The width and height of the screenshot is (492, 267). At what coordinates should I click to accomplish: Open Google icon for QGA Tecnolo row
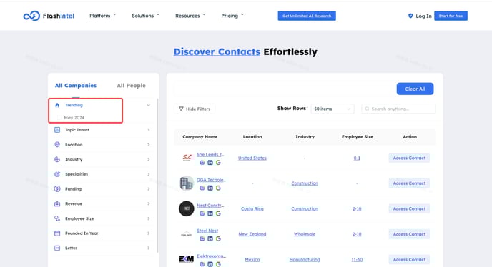[218, 188]
